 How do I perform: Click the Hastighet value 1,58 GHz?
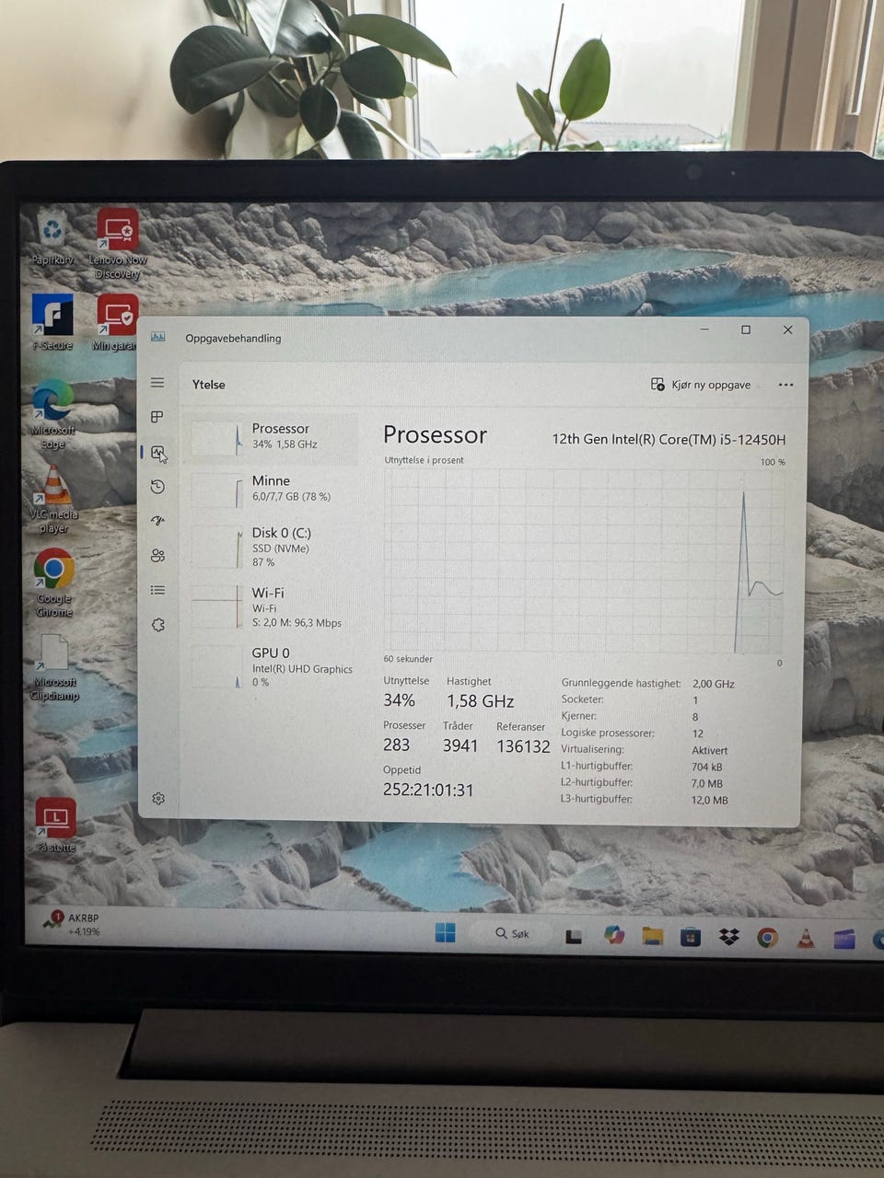tap(480, 701)
